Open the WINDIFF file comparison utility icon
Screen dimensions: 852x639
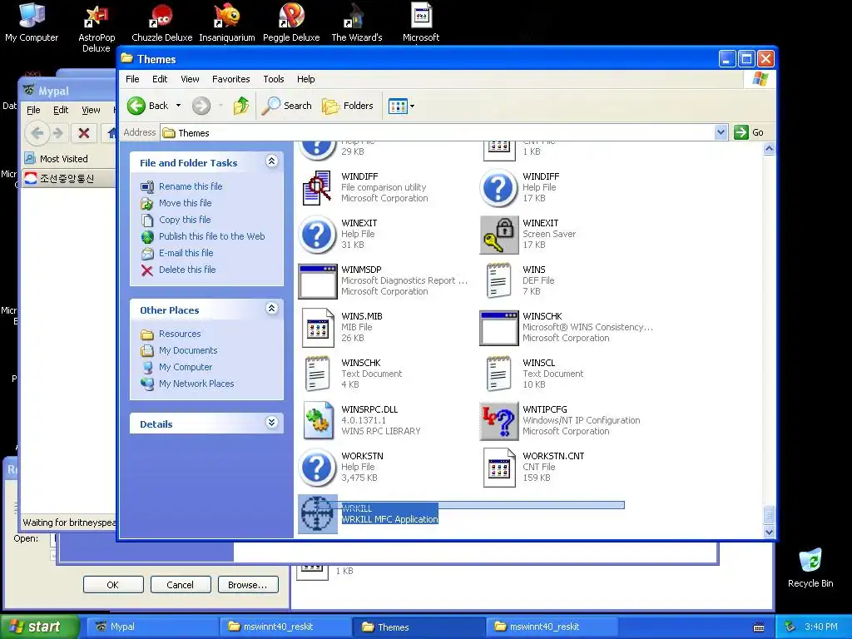point(317,188)
